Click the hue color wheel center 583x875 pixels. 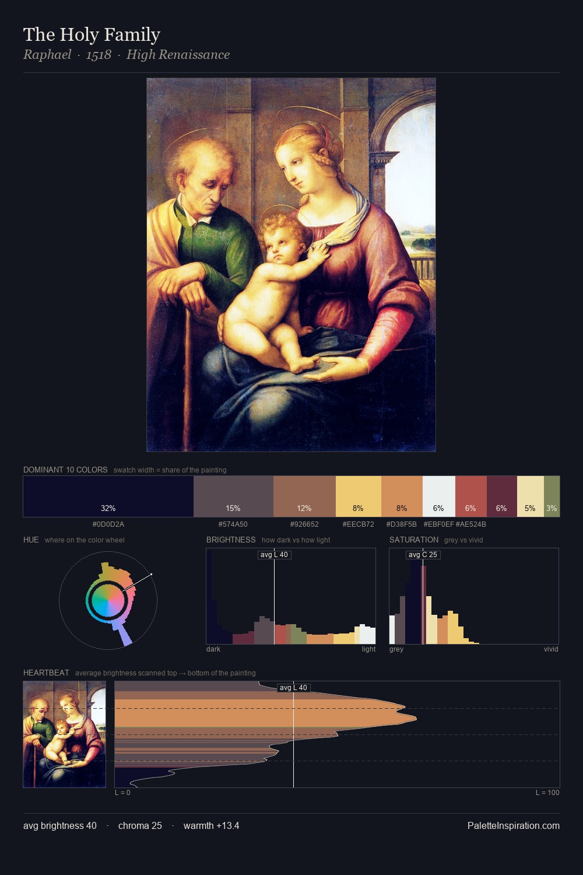point(108,600)
